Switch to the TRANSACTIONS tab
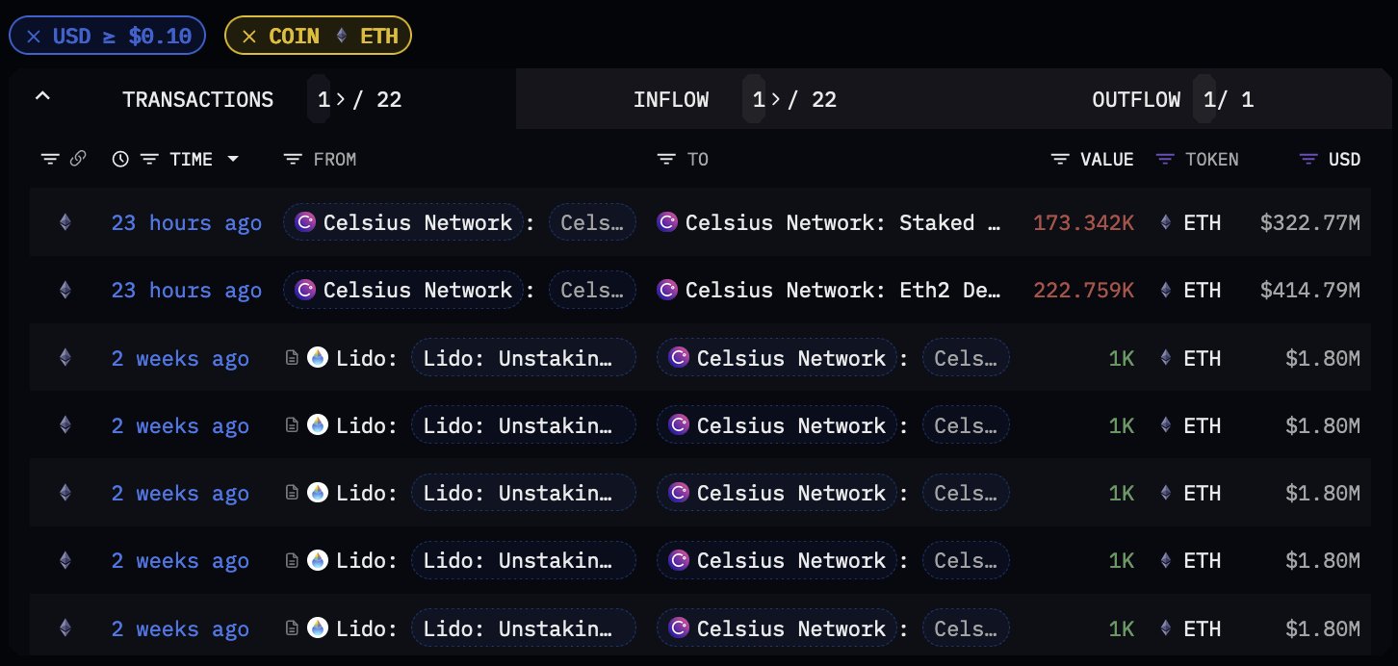1398x666 pixels. (197, 99)
